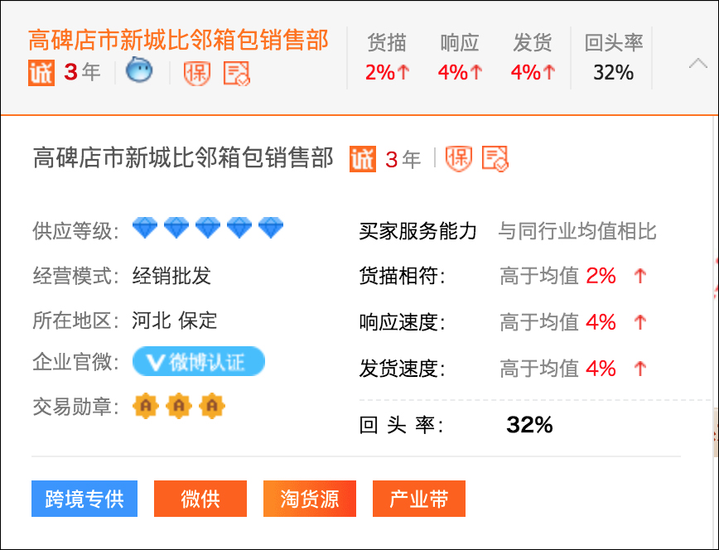The width and height of the screenshot is (719, 550).
Task: Click the certificate icon in details panel
Action: [x=495, y=158]
